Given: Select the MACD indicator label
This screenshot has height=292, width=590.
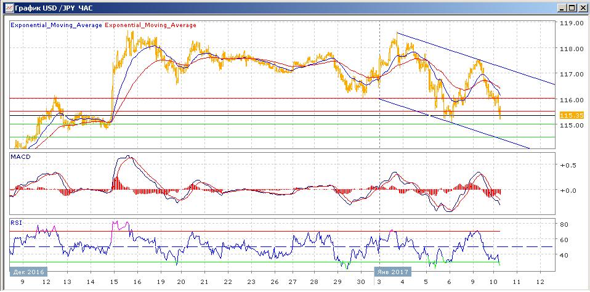Looking at the screenshot, I should point(19,157).
